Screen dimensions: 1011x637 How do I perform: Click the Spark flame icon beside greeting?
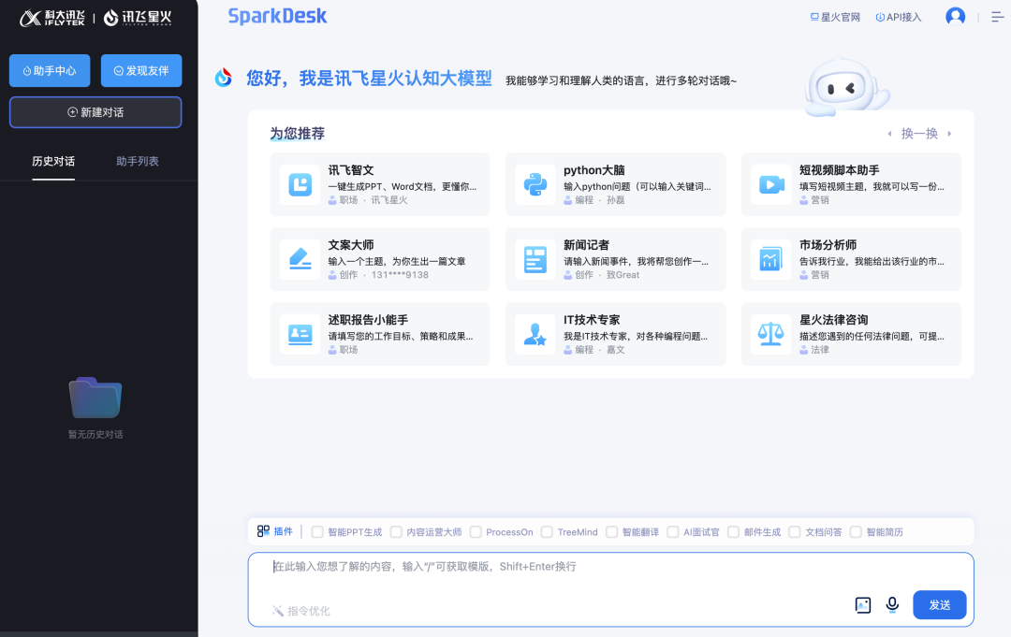point(224,78)
